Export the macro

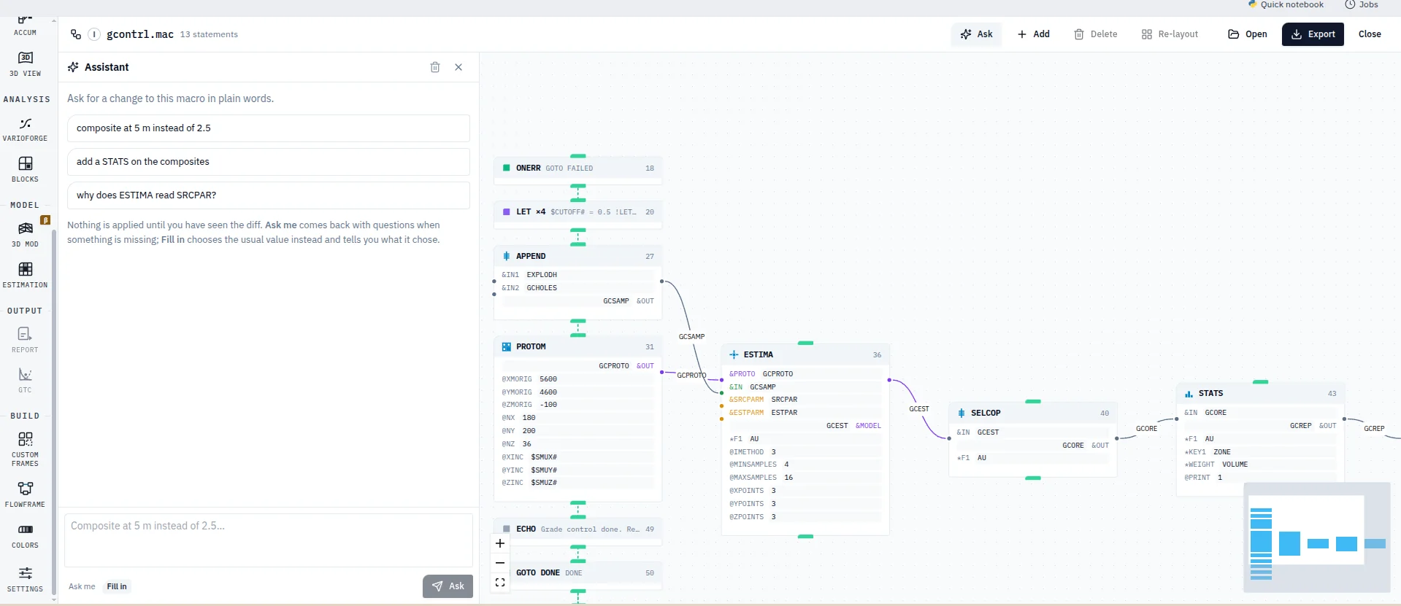click(1313, 34)
